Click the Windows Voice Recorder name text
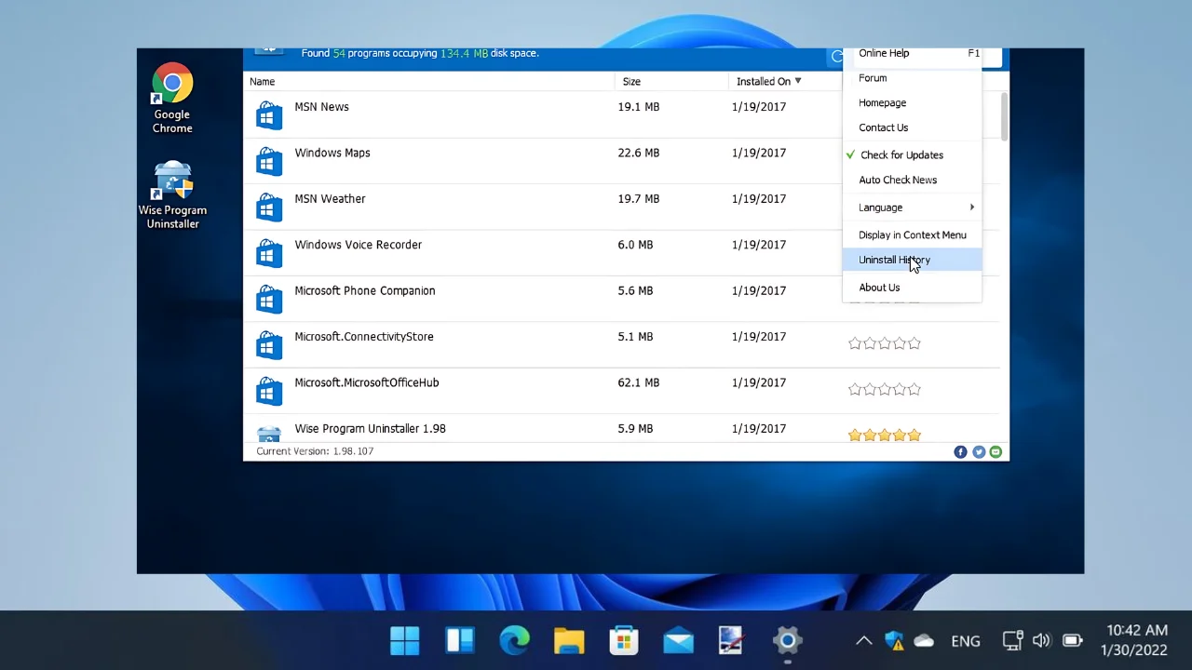 pos(359,245)
